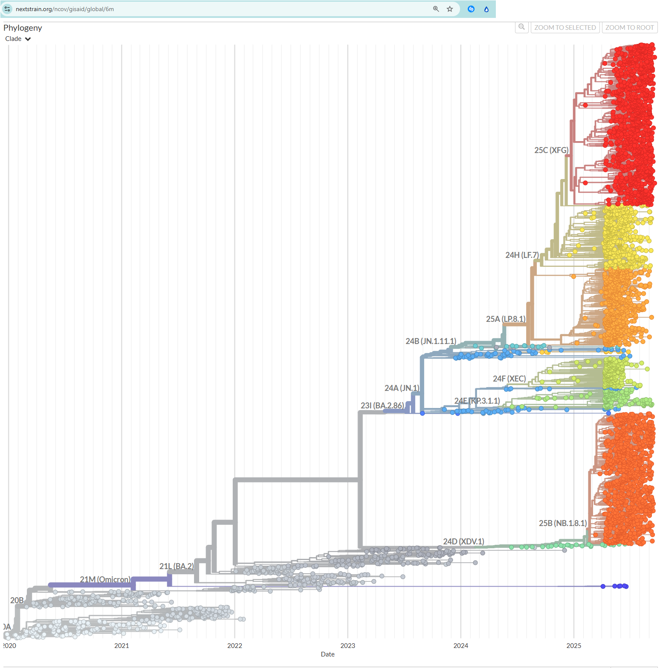The height and width of the screenshot is (668, 660).
Task: Click the 25B (NB.1.8.1) clade label
Action: click(562, 523)
